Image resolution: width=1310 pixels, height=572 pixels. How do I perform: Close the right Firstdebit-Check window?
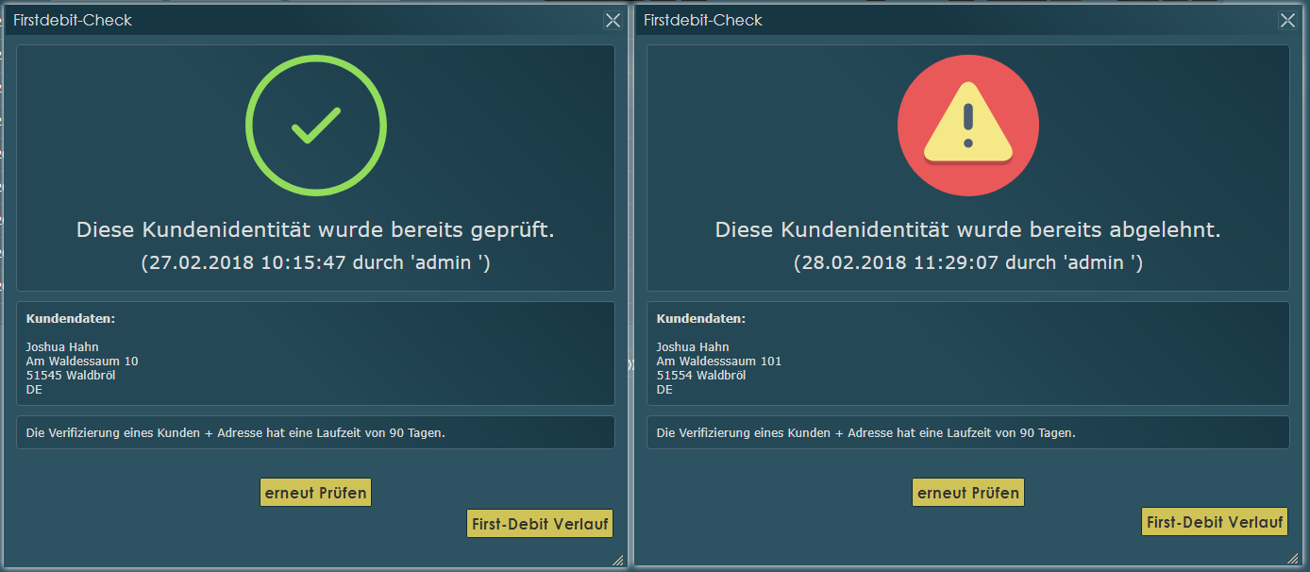coord(1287,20)
